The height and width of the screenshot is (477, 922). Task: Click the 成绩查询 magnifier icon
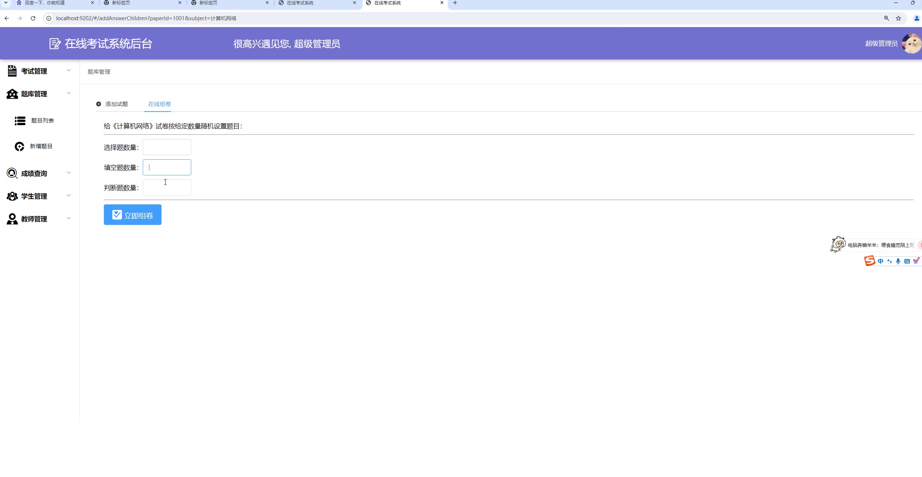coord(12,173)
